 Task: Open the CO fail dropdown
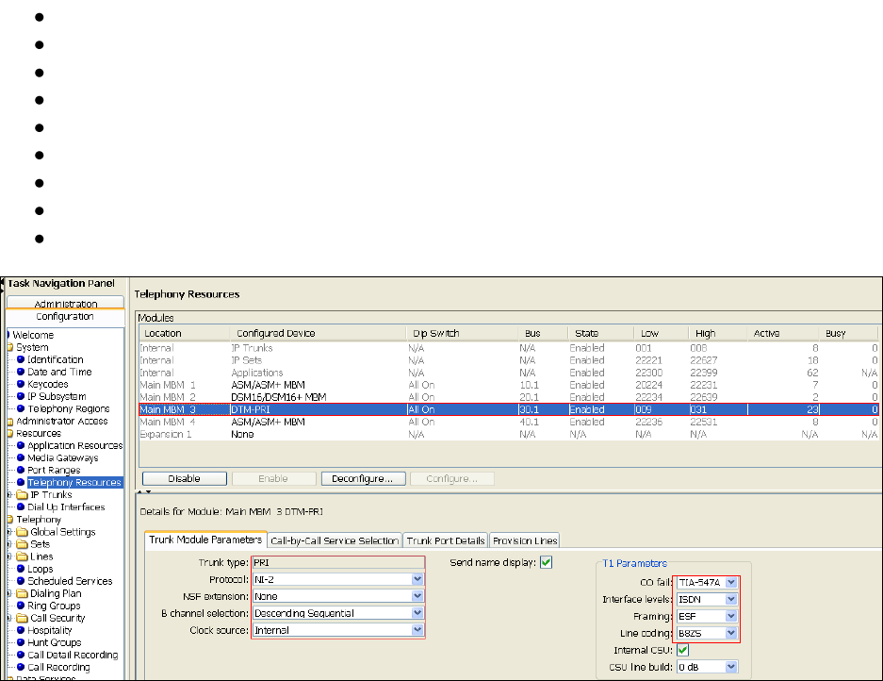731,583
